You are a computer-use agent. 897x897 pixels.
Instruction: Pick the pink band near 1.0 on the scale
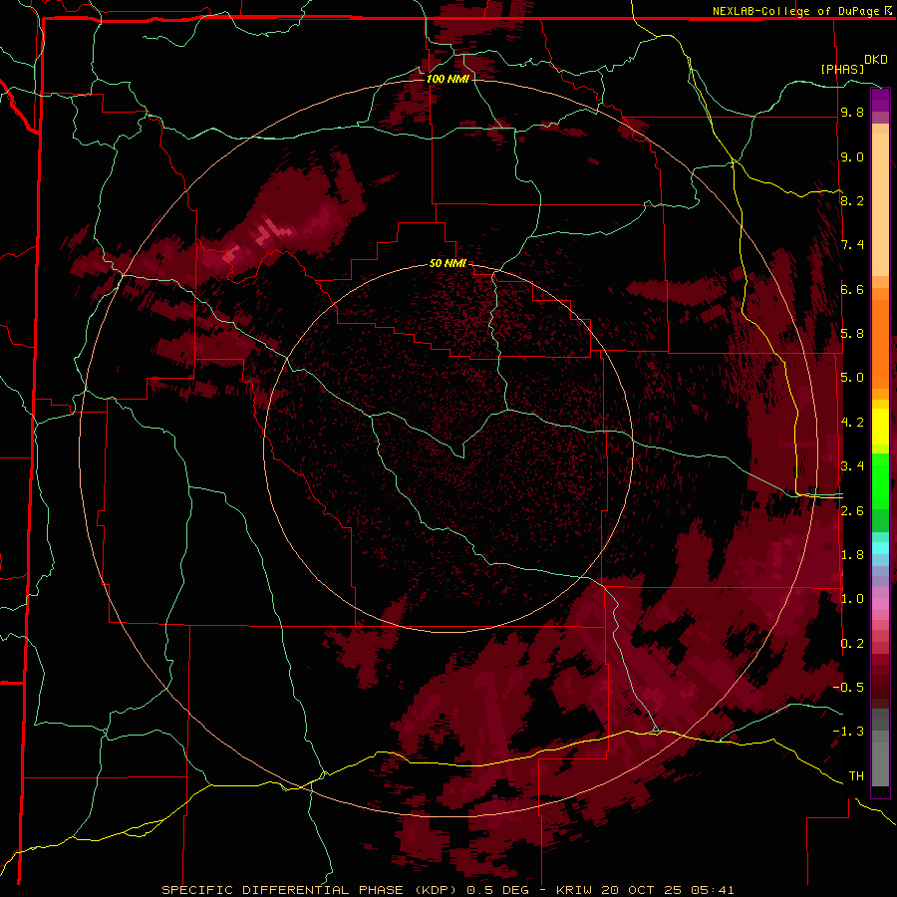[880, 604]
